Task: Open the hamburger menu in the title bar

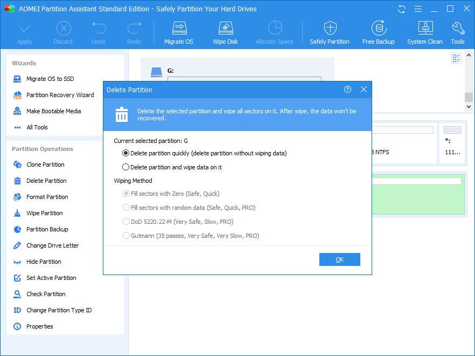Action: 418,9
